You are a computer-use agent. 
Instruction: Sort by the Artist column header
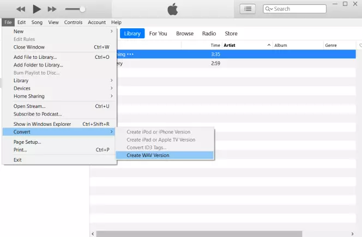click(x=230, y=45)
